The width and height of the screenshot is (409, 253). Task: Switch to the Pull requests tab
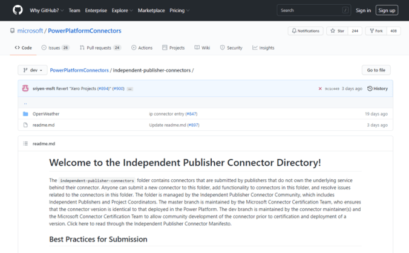(x=100, y=48)
